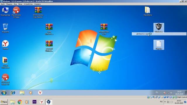Open the guest volume tray icon
Viewport: 187px width, 105px height.
[x=172, y=93]
